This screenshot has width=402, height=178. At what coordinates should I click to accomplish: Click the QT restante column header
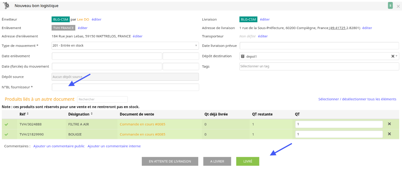click(x=262, y=114)
